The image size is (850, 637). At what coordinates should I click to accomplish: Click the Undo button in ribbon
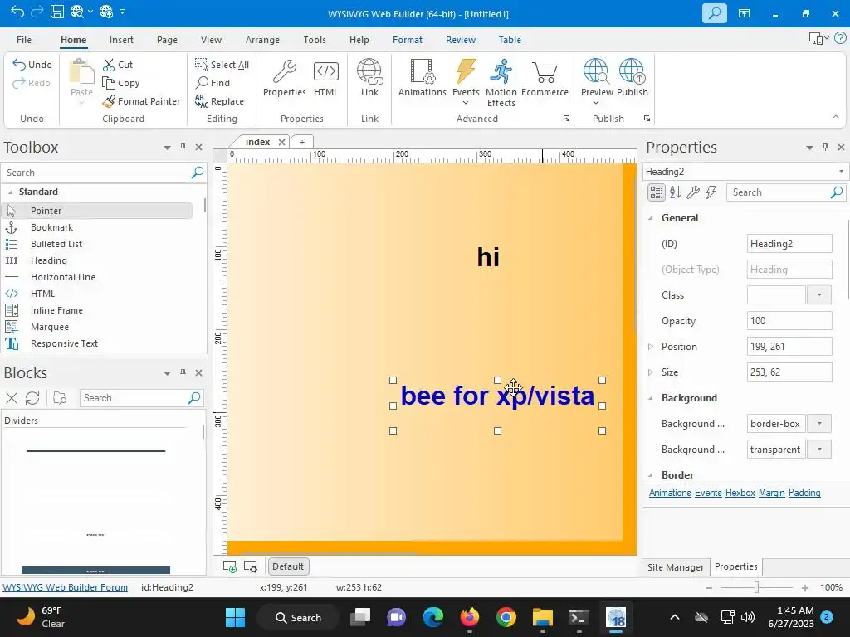point(32,65)
